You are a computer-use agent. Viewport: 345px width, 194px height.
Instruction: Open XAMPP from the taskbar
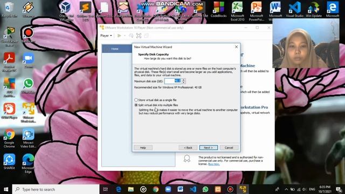click(x=218, y=189)
